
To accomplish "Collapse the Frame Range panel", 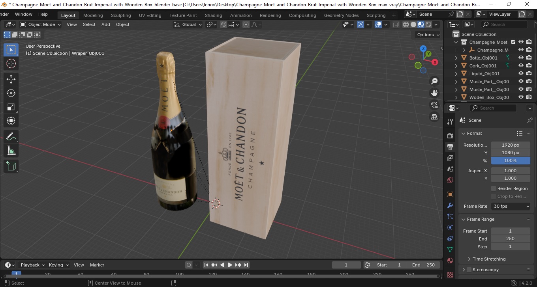I will tap(464, 219).
